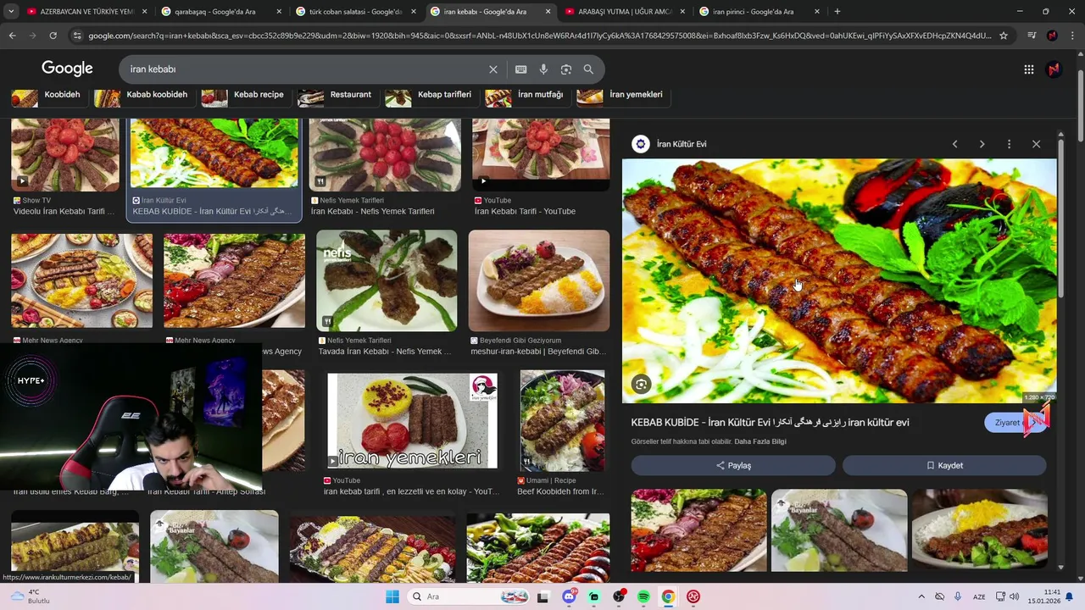The height and width of the screenshot is (610, 1085).
Task: Open Discord from the taskbar
Action: tap(569, 596)
